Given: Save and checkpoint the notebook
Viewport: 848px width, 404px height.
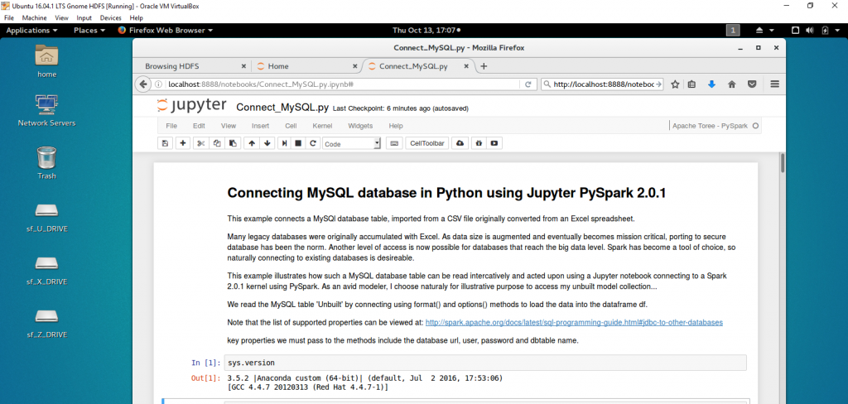Looking at the screenshot, I should pyautogui.click(x=165, y=143).
